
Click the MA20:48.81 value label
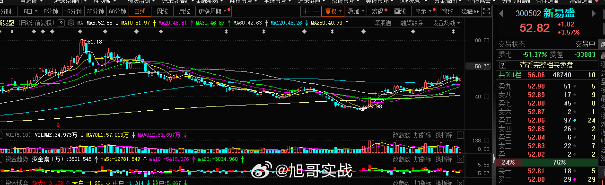pyautogui.click(x=173, y=23)
